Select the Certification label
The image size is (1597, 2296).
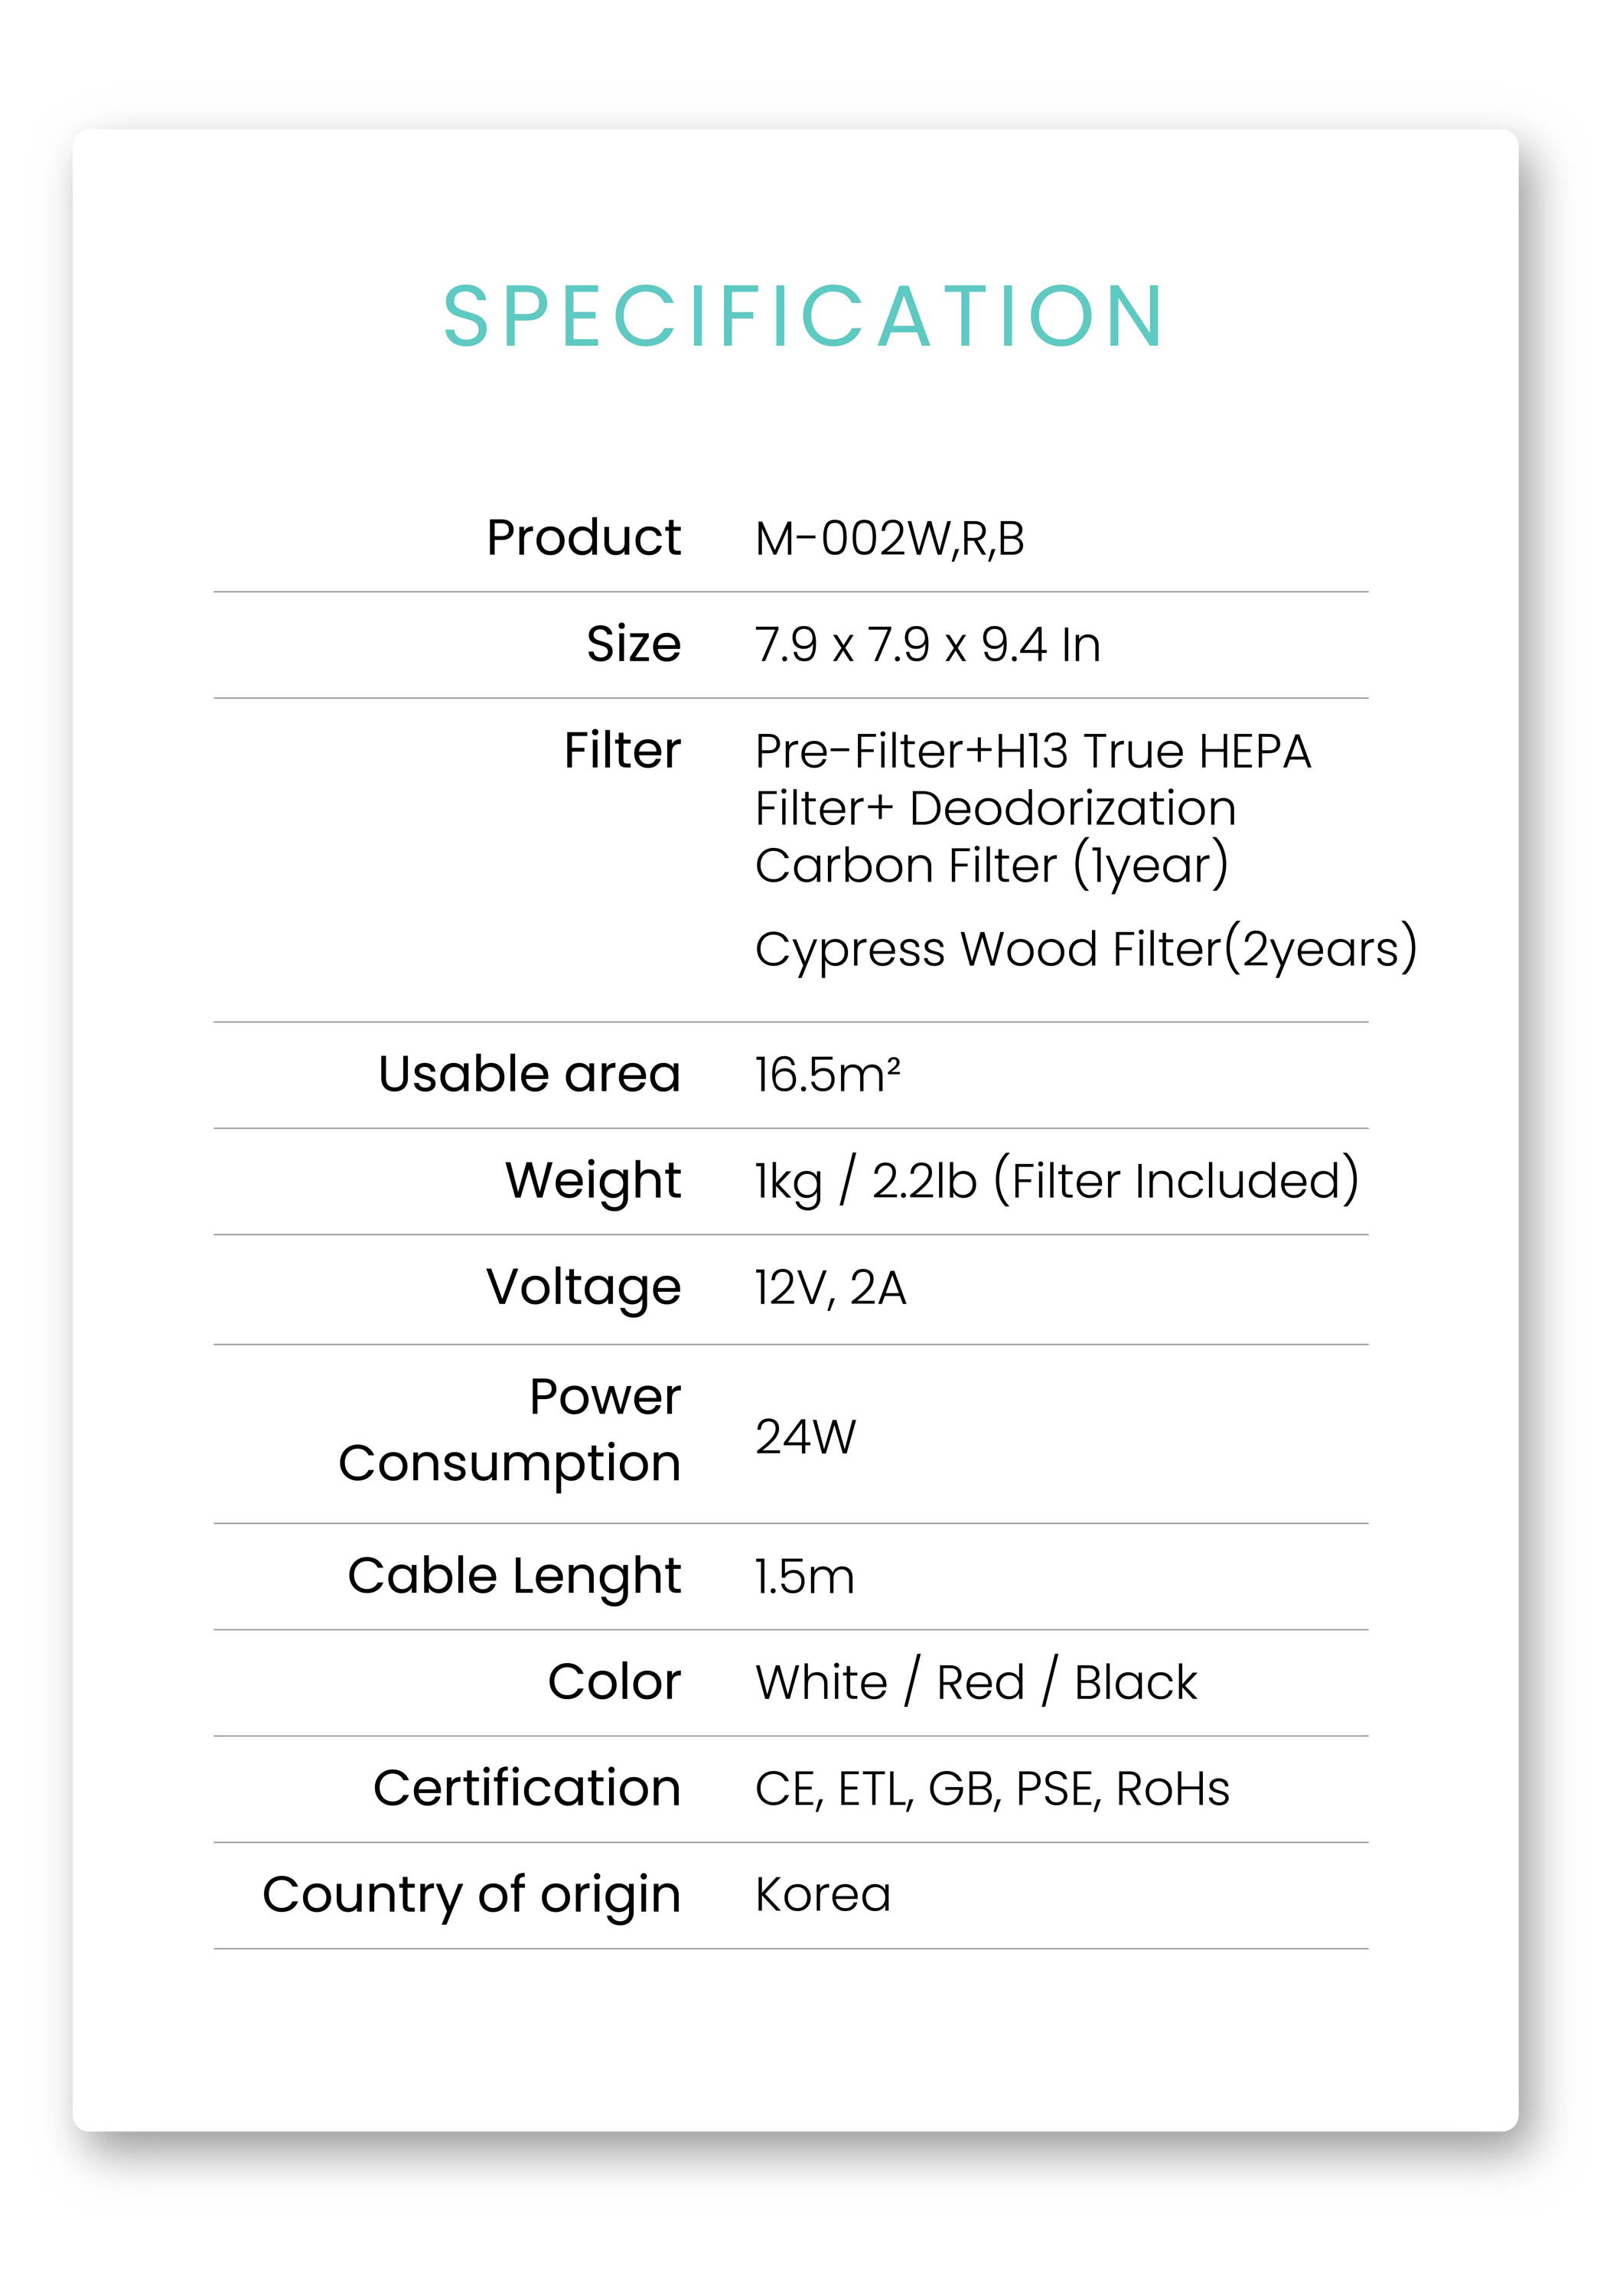coord(527,1788)
